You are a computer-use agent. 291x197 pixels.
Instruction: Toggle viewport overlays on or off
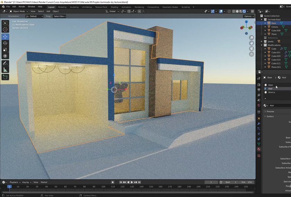[x=221, y=11]
